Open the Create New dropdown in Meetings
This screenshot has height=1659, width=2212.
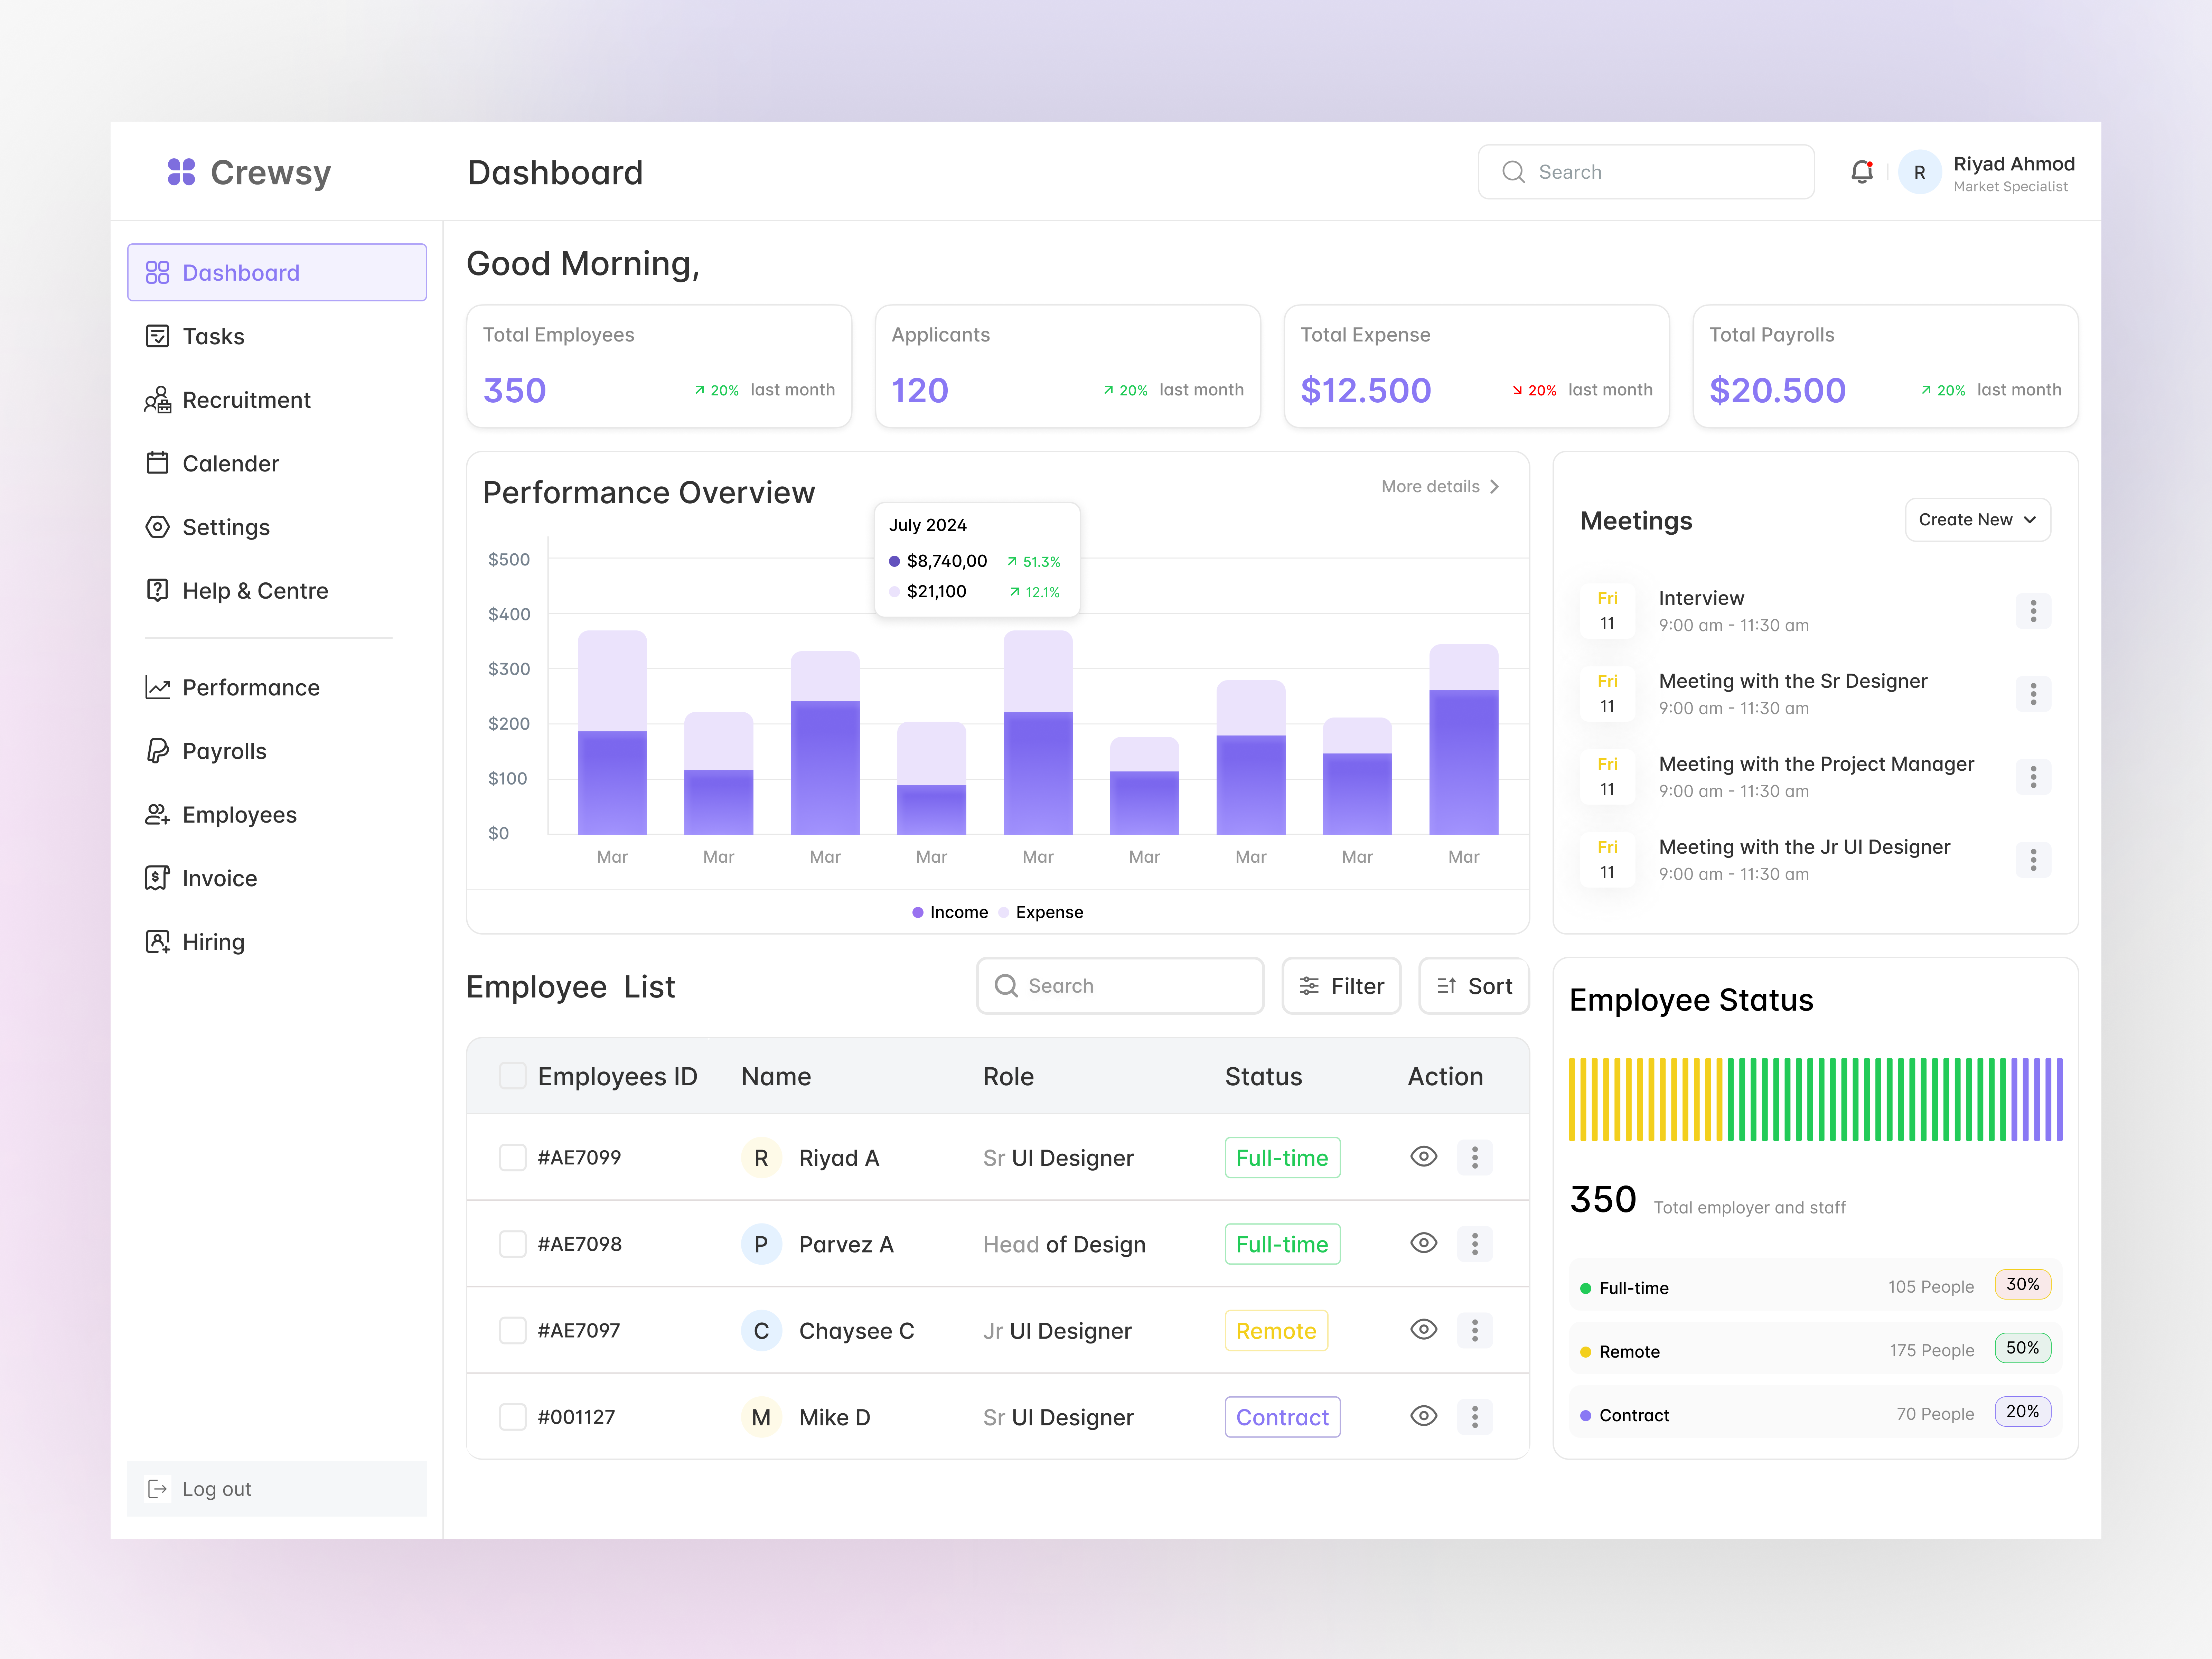[x=1977, y=519]
